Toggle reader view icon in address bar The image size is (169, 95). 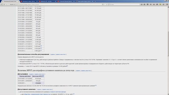coord(103,4)
